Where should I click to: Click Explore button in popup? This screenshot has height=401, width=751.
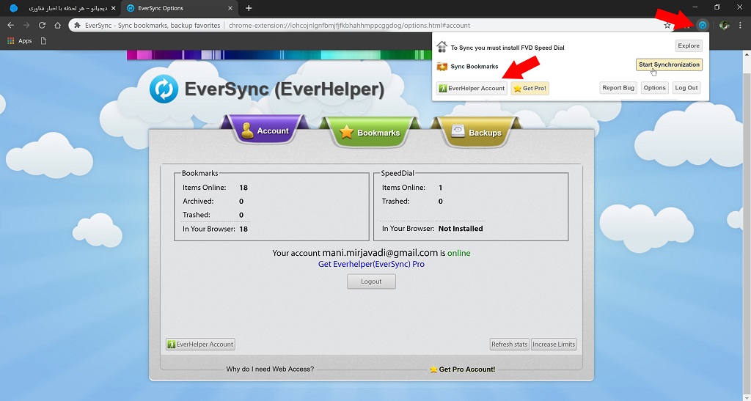point(689,46)
